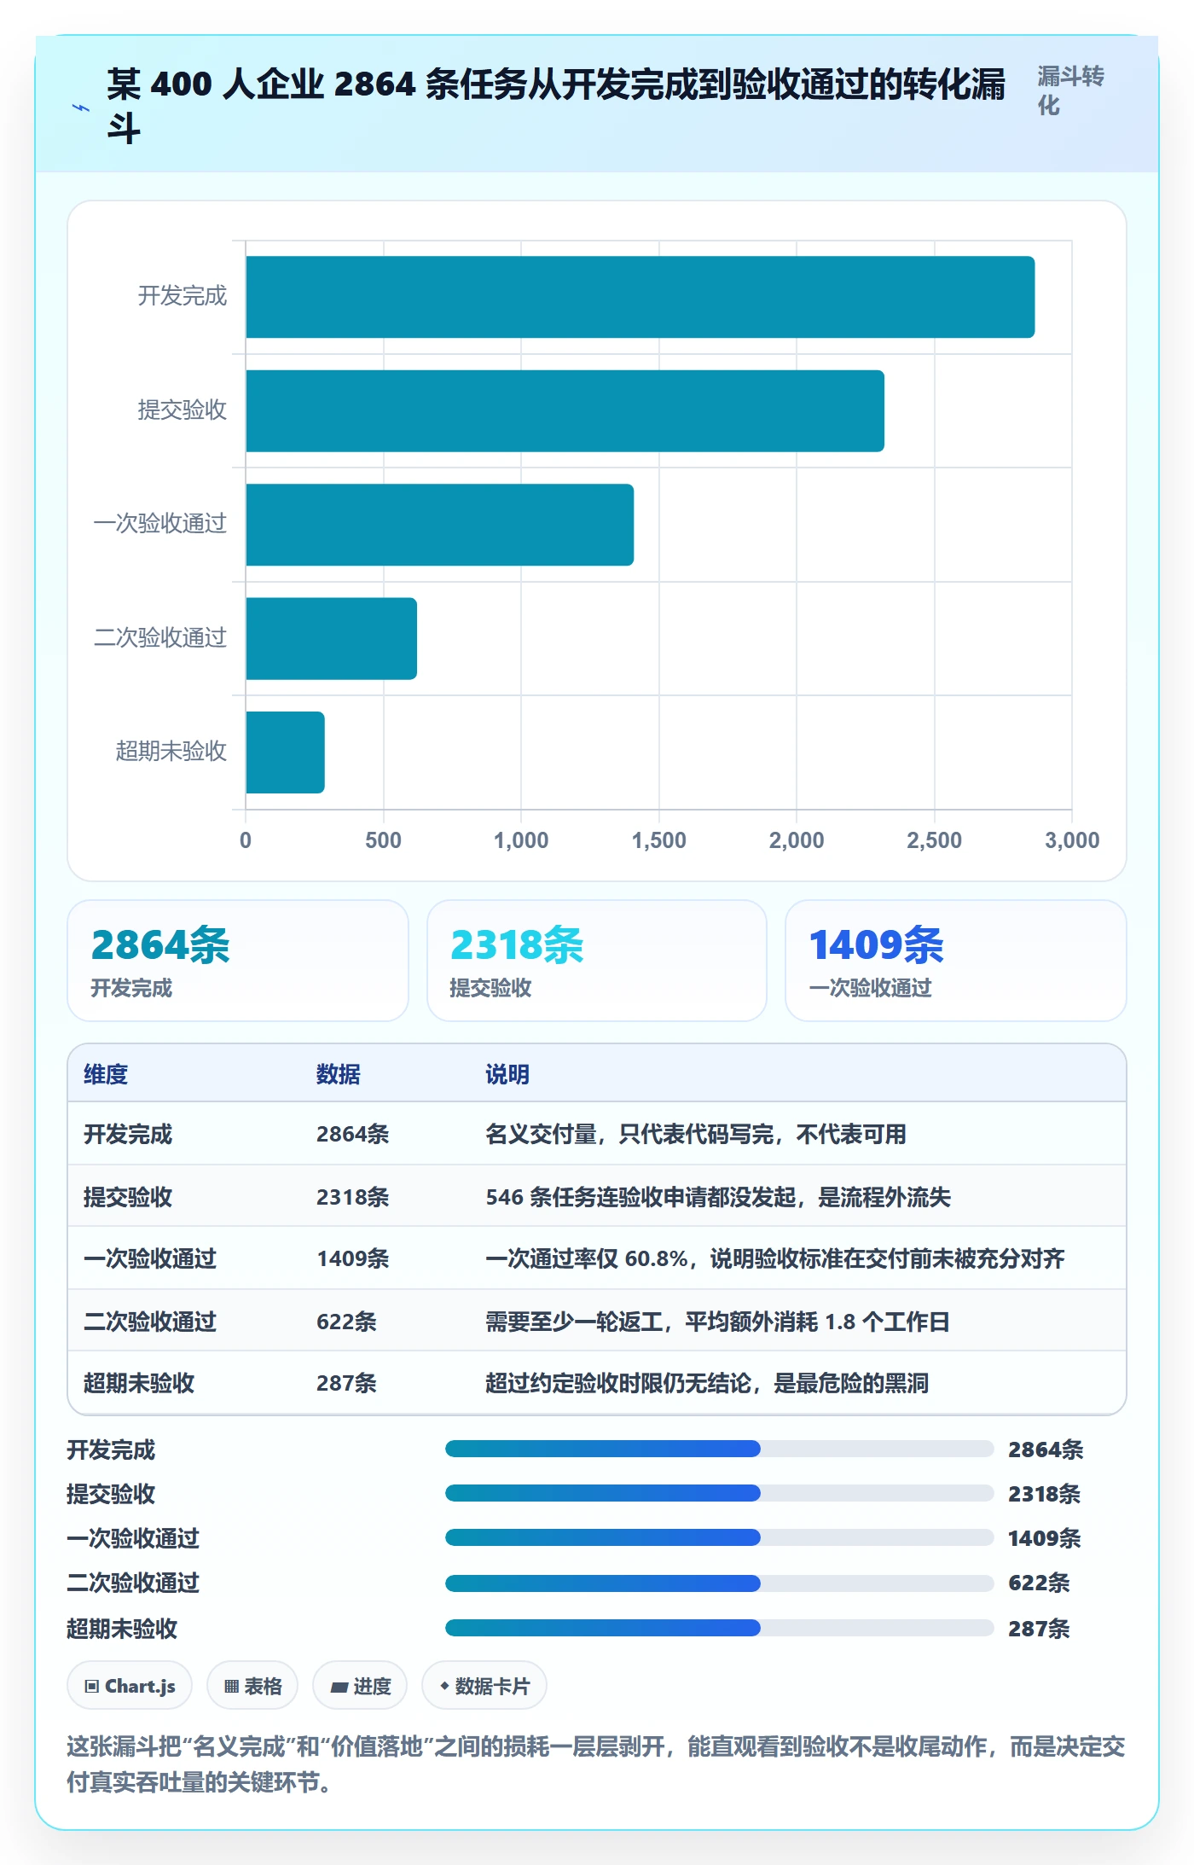Click the 说明 column header
The height and width of the screenshot is (1865, 1194).
pyautogui.click(x=507, y=1074)
